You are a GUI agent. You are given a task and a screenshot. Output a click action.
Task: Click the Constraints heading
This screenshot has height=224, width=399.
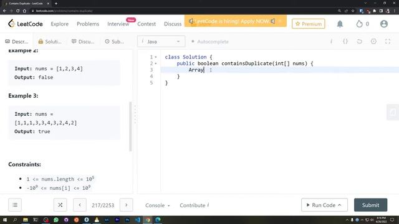24,164
